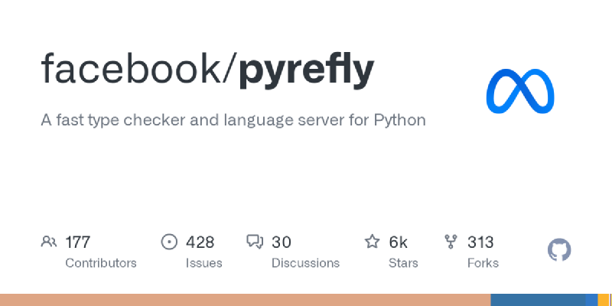
Task: Click the Discussions speech-bubble icon
Action: click(x=255, y=242)
